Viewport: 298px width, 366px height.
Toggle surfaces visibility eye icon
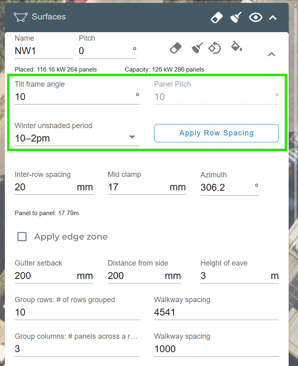point(256,17)
